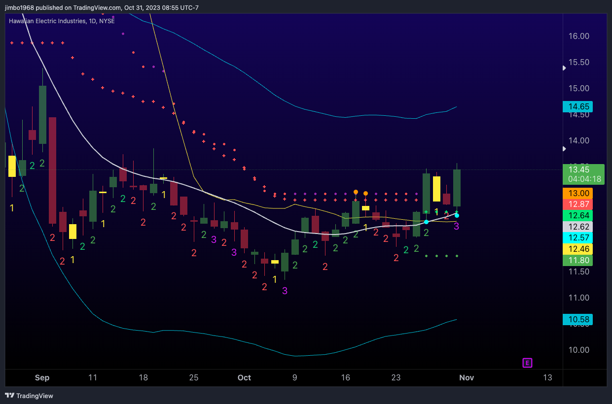Click the magenta 3 below the last candle
Viewport: 612px width, 404px height.
pyautogui.click(x=457, y=226)
